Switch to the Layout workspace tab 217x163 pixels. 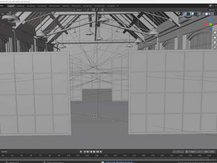coord(11,6)
